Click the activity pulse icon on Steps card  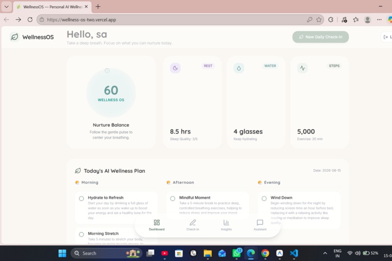(x=303, y=68)
